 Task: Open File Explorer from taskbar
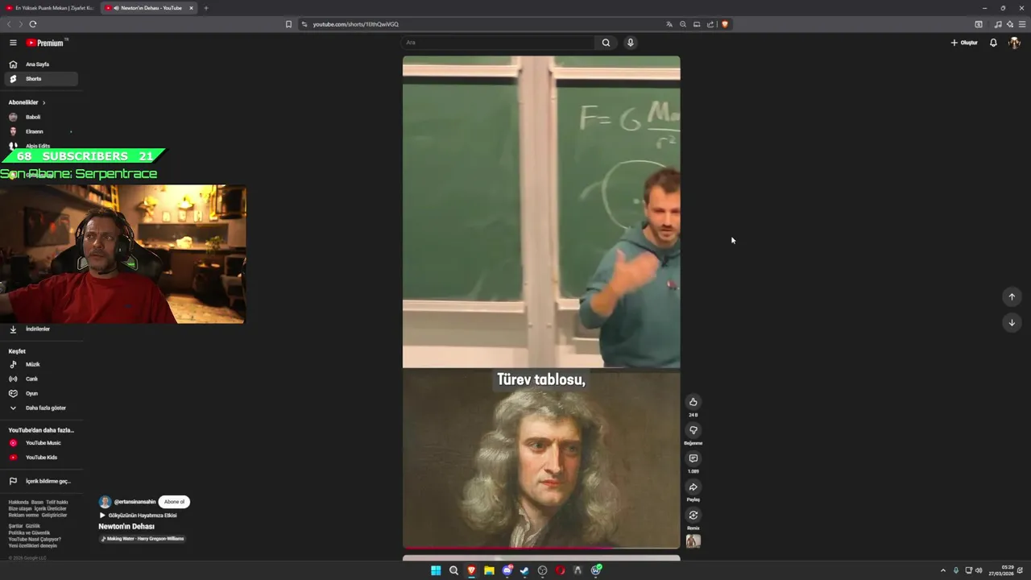point(489,570)
